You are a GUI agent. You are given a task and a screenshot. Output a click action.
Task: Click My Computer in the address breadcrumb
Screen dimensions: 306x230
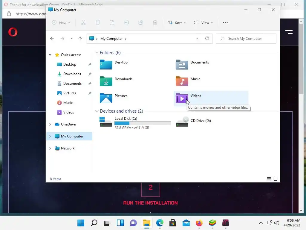point(111,39)
